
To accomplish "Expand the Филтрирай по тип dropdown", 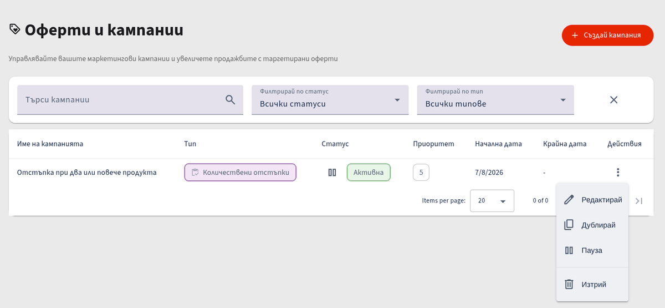I will [x=495, y=100].
